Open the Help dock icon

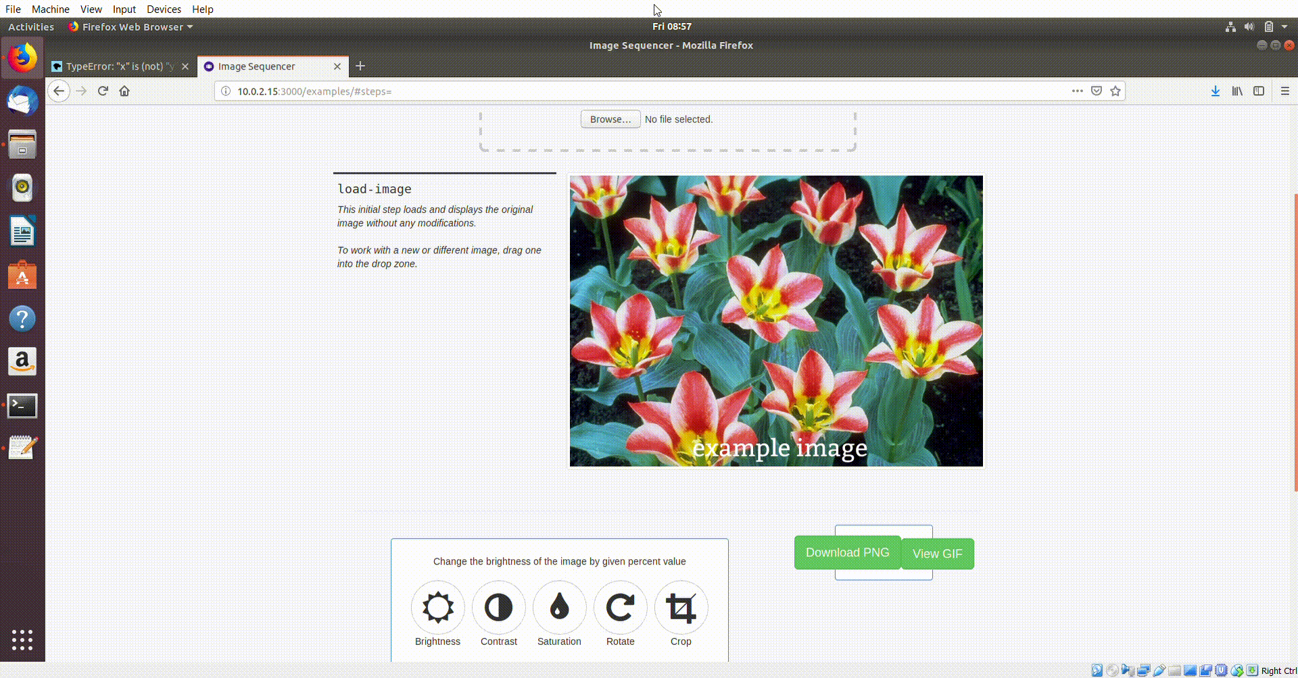tap(22, 318)
